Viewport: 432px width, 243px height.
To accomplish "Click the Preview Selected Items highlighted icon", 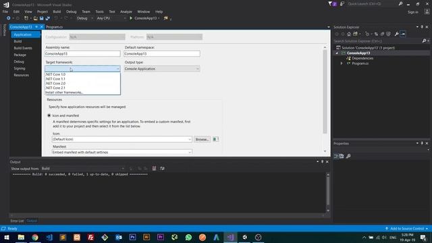I will 403,34.
